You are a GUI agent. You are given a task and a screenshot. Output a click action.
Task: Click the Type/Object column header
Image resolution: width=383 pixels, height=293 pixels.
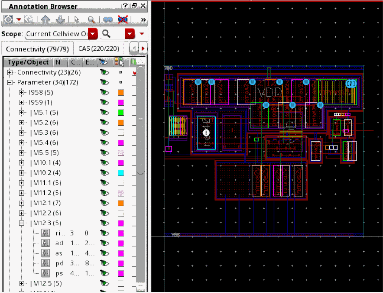[28, 62]
